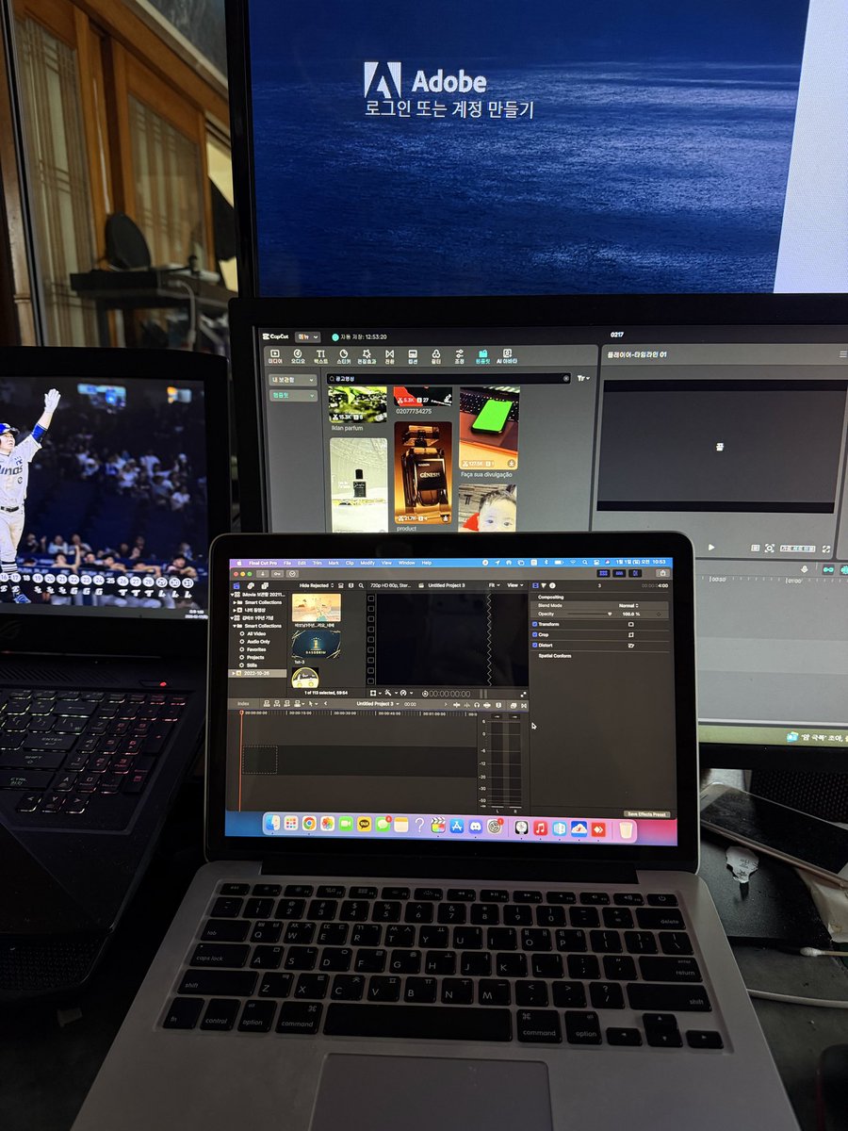Viewport: 848px width, 1131px height.
Task: Click Save Effects Preset button
Action: tap(647, 814)
